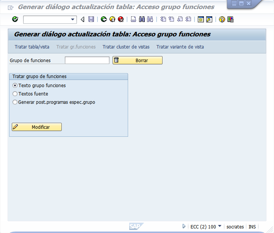Click the red Cancel icon

121,19
